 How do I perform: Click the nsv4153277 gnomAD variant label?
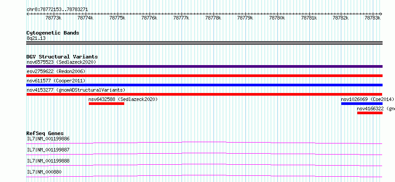pyautogui.click(x=76, y=90)
